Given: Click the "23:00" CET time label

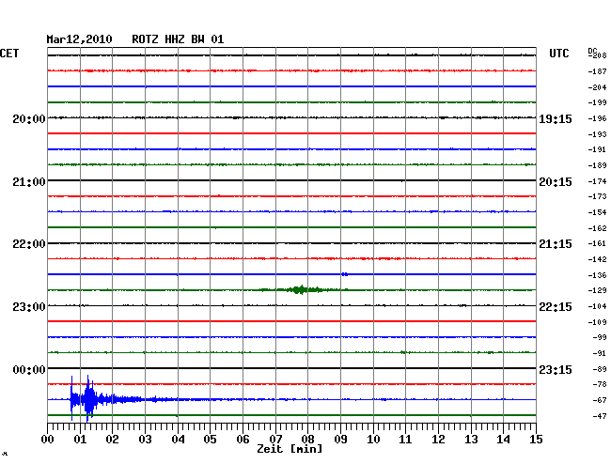Looking at the screenshot, I should tap(29, 307).
